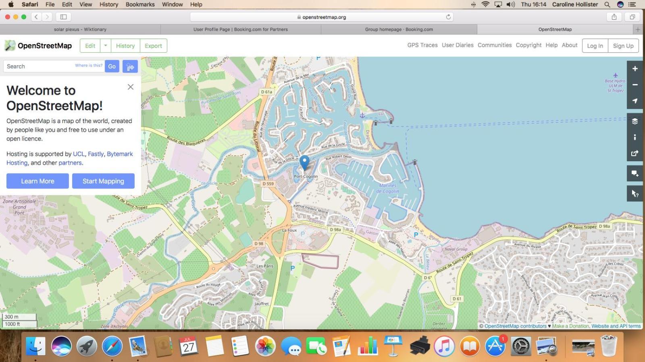Screen dimensions: 645x362
Task: Open Messages from the Dock
Action: point(291,346)
